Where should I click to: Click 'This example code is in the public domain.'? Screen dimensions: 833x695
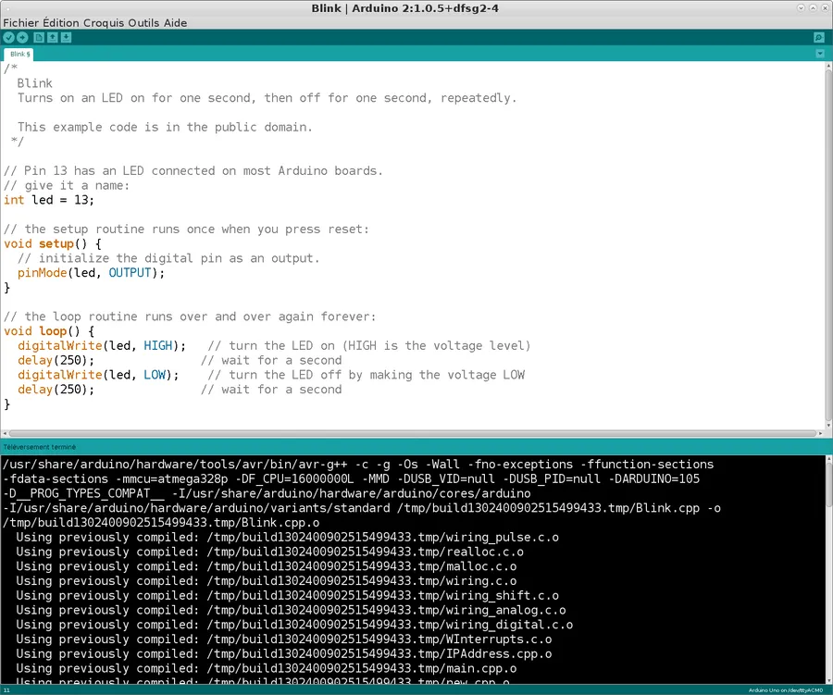point(165,127)
